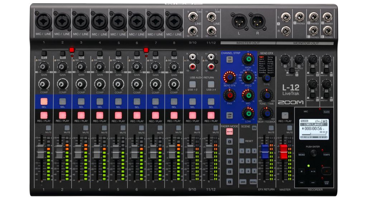Tap the recorder Rewind button

click(x=302, y=182)
